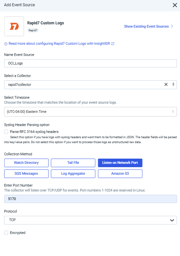The height and width of the screenshot is (256, 180).
Task: Select Log Aggregator collection method
Action: [x=73, y=173]
